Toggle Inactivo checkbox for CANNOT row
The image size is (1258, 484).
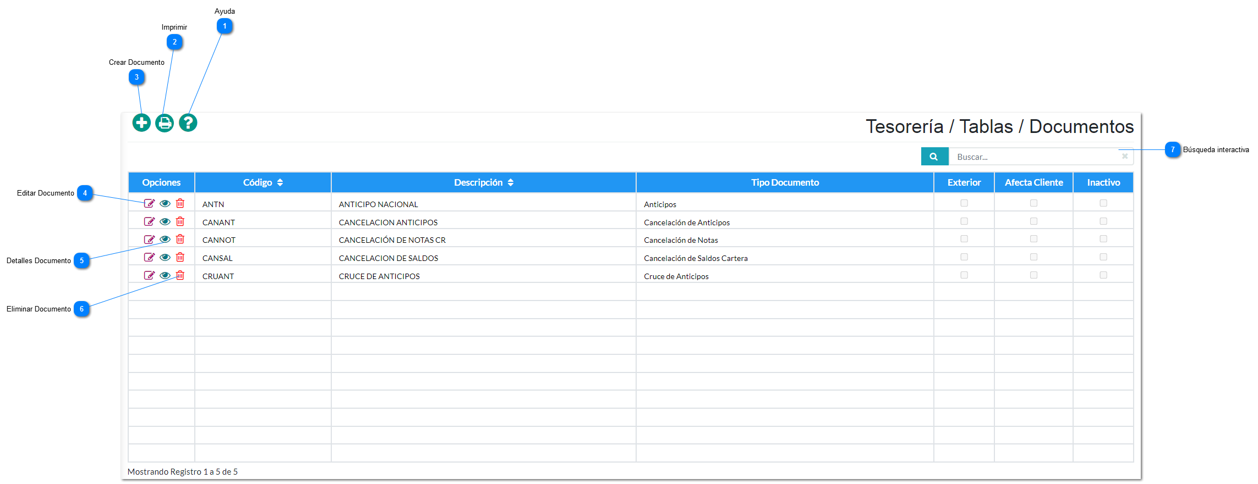pos(1103,239)
